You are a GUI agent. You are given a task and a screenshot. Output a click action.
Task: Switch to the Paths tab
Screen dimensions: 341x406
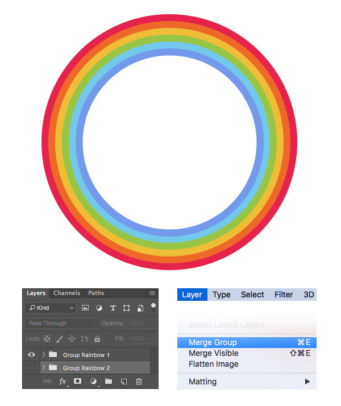tap(96, 293)
